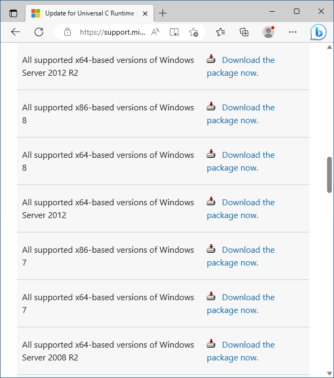The height and width of the screenshot is (378, 334).
Task: Open the Collections panel
Action: click(x=244, y=32)
